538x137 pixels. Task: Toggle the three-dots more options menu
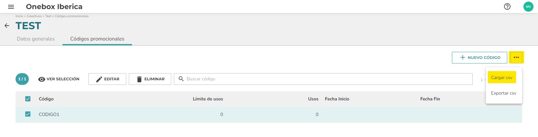click(516, 57)
